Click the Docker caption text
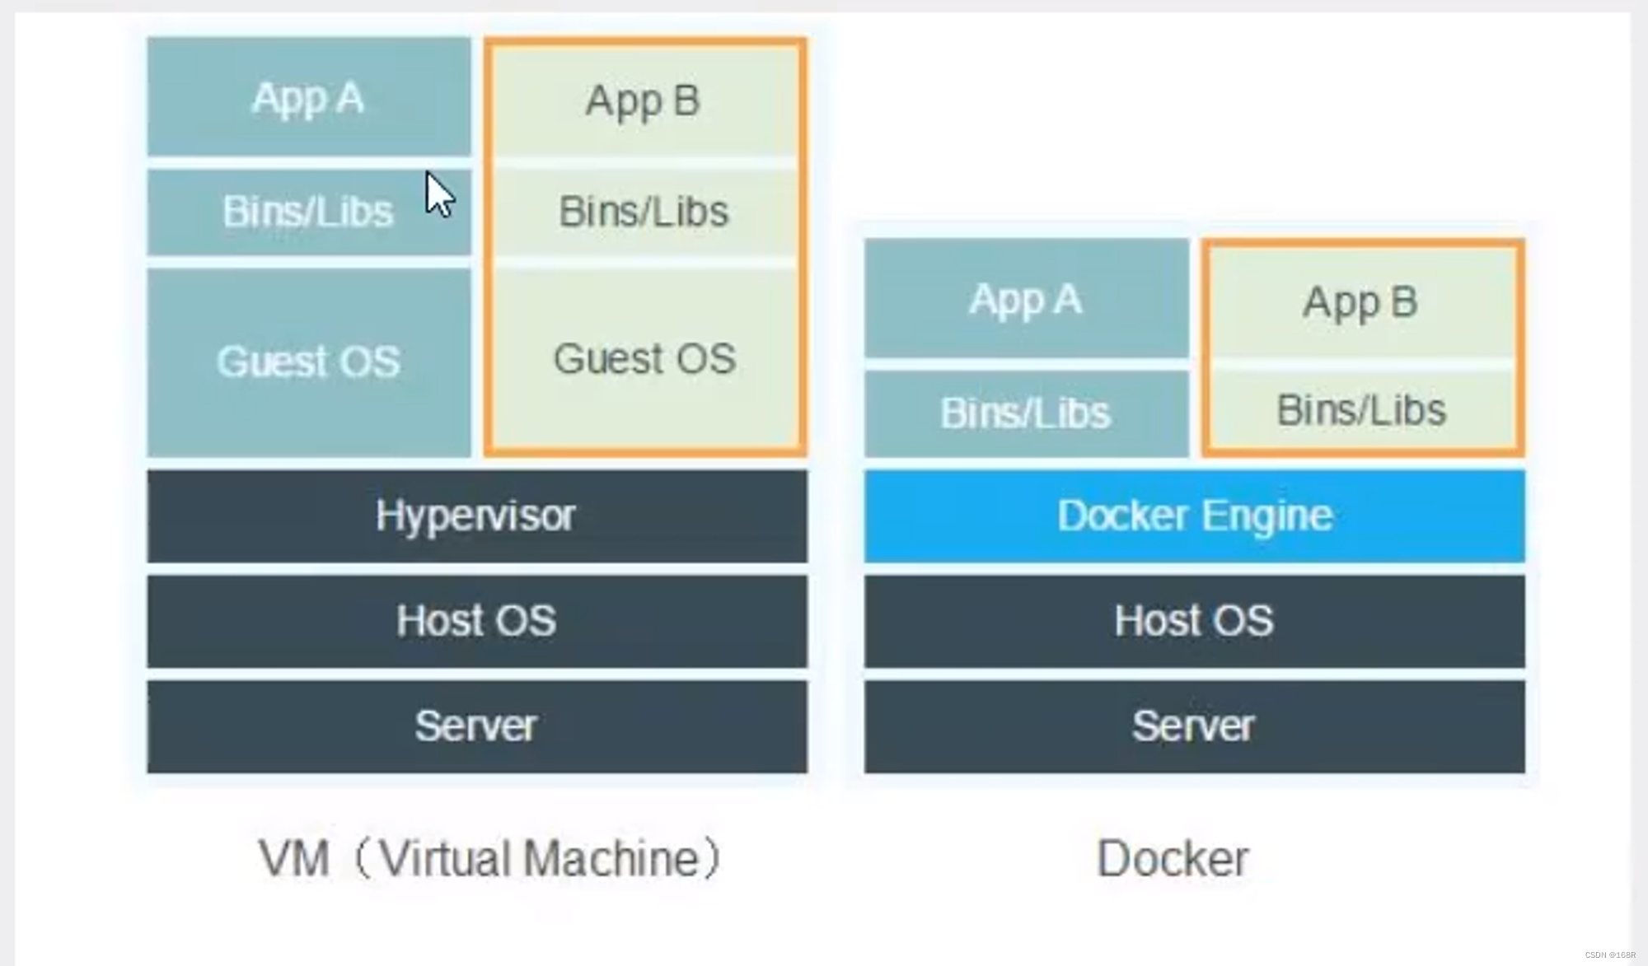The height and width of the screenshot is (966, 1648). click(x=1173, y=859)
